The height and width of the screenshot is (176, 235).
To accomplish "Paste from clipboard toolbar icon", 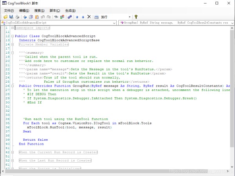I will pos(37,17).
